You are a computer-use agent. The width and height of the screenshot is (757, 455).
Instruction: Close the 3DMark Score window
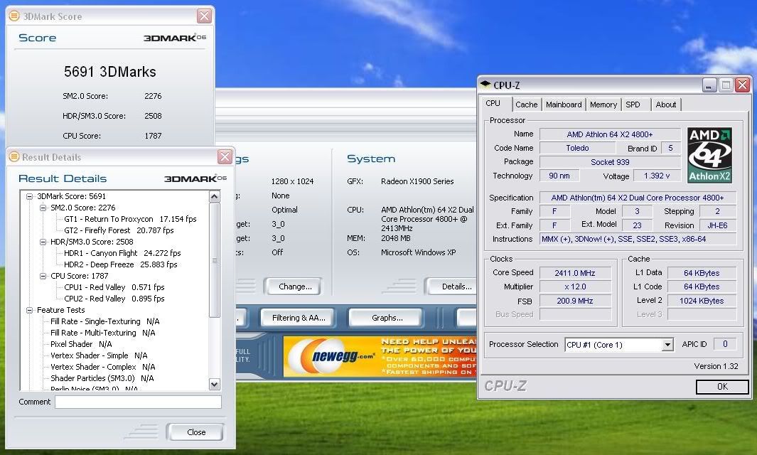pyautogui.click(x=204, y=16)
